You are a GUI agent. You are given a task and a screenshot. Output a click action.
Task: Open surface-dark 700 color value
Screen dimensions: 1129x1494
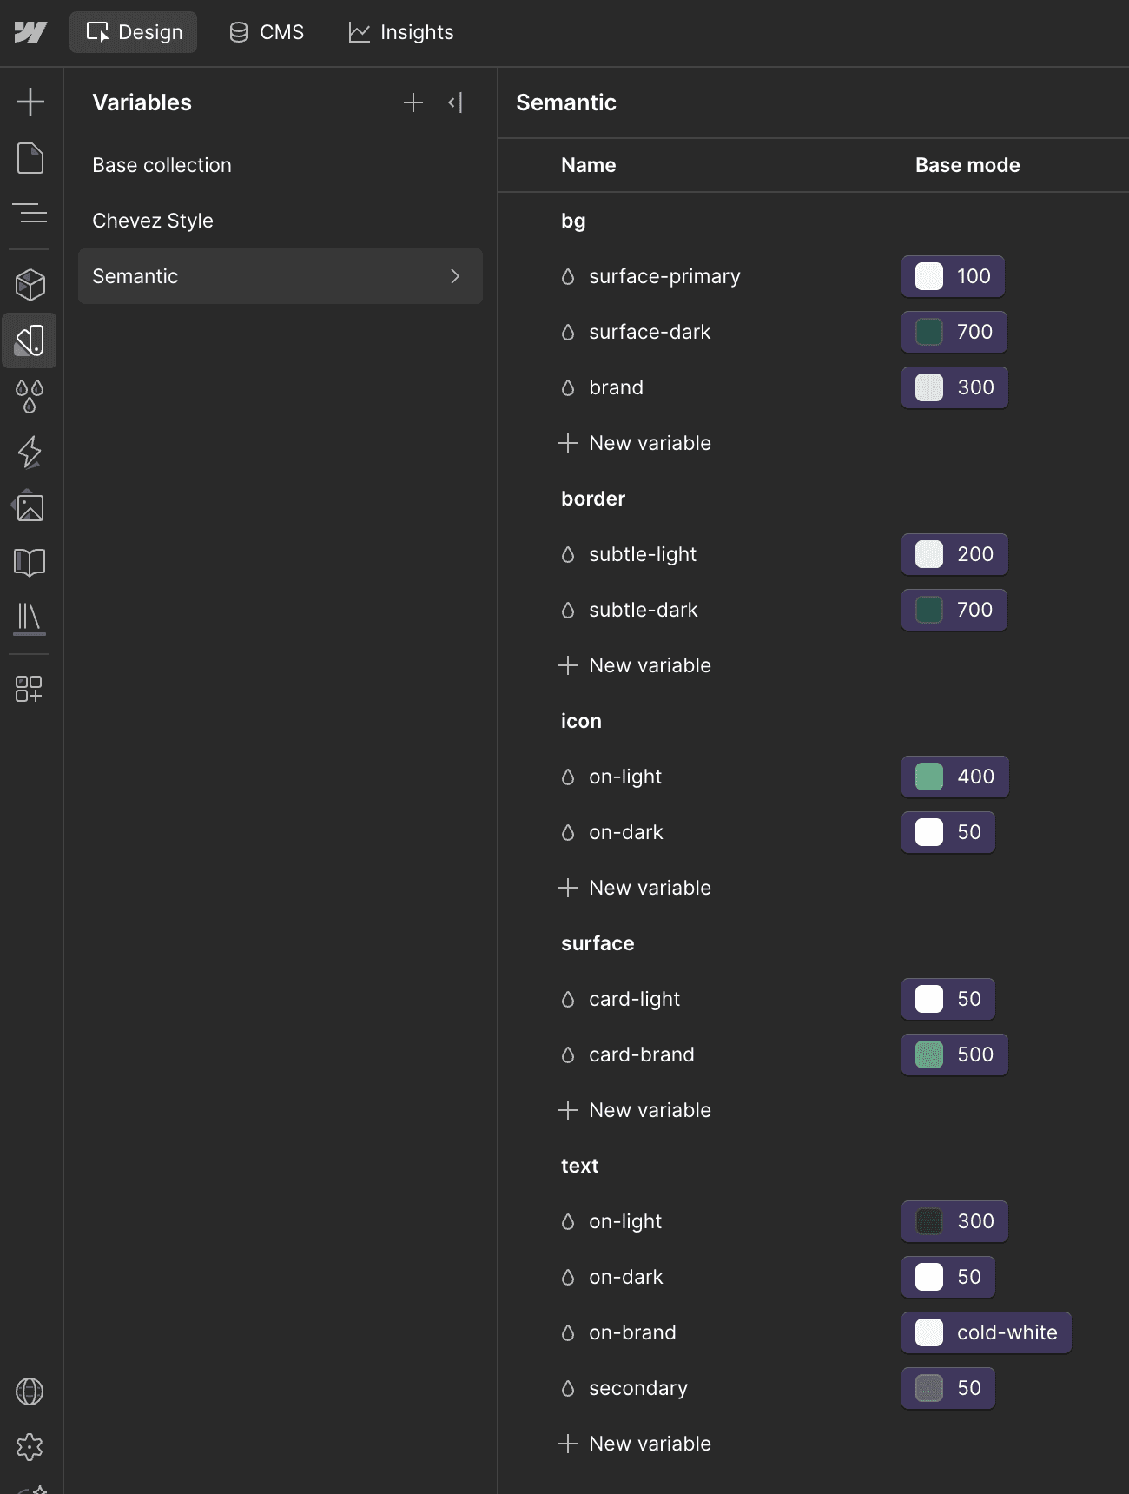(x=954, y=332)
